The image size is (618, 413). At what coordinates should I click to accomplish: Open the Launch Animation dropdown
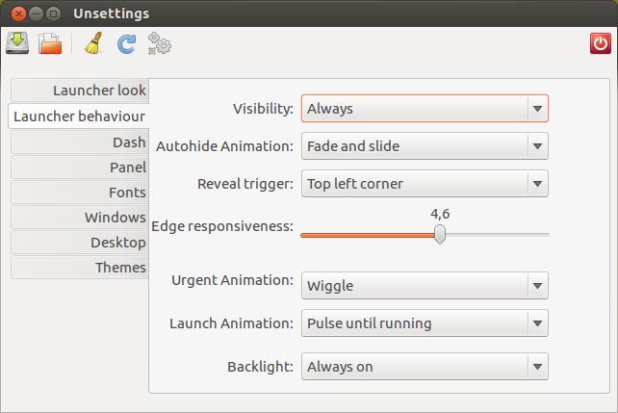click(425, 323)
